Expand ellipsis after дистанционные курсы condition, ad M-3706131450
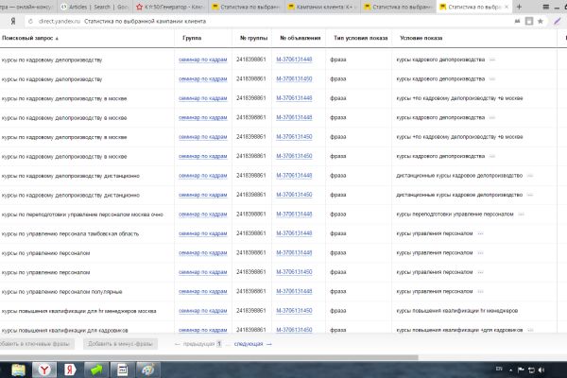 click(530, 195)
